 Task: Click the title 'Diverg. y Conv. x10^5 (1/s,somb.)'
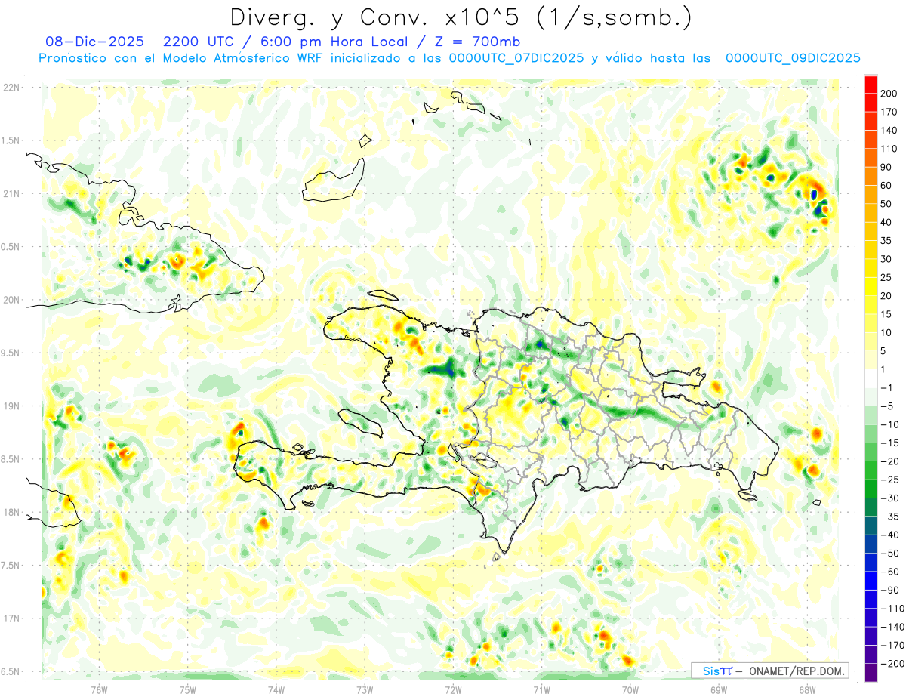click(x=461, y=17)
